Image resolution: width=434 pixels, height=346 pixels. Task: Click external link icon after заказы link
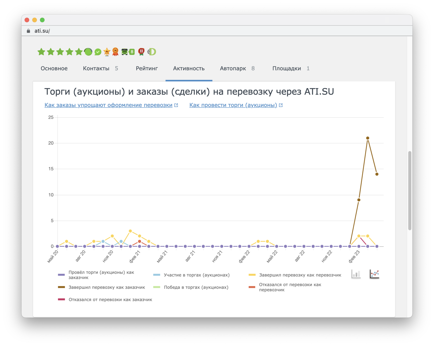(x=176, y=105)
